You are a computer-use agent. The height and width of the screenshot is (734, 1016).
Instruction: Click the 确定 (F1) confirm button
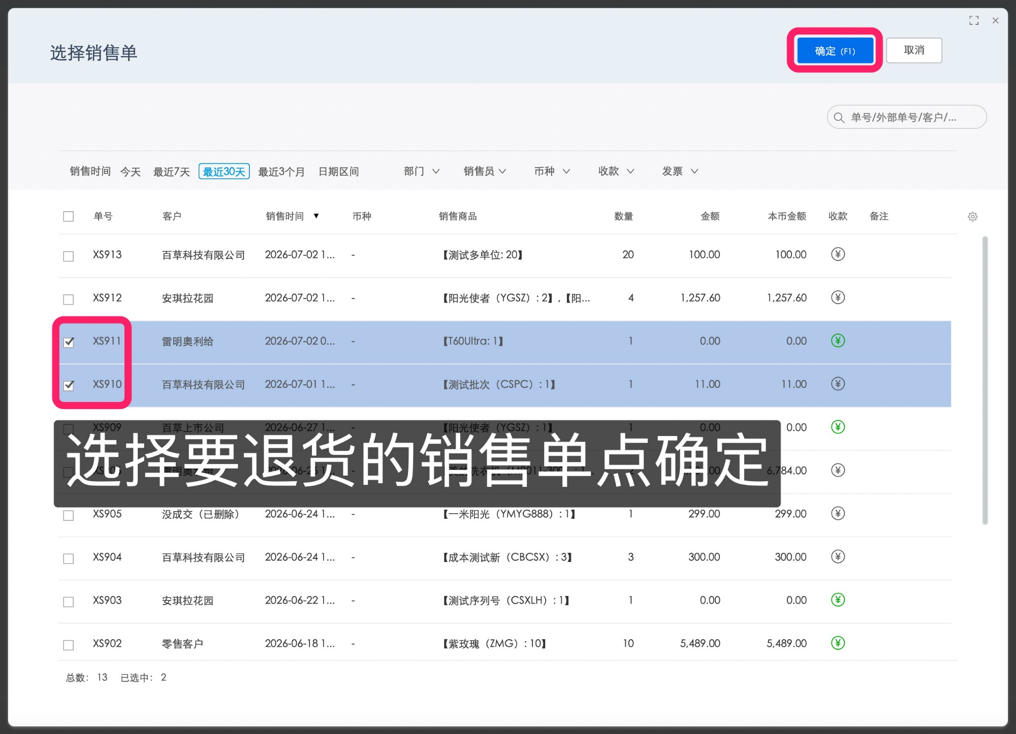835,51
